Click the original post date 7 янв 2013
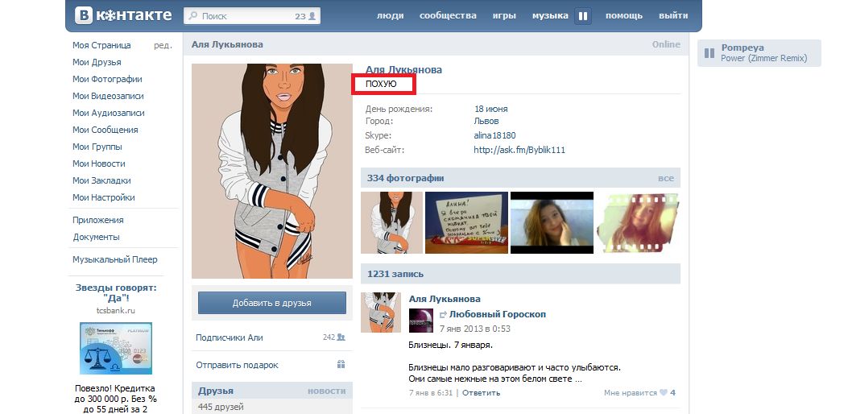This screenshot has height=414, width=848. coord(475,329)
